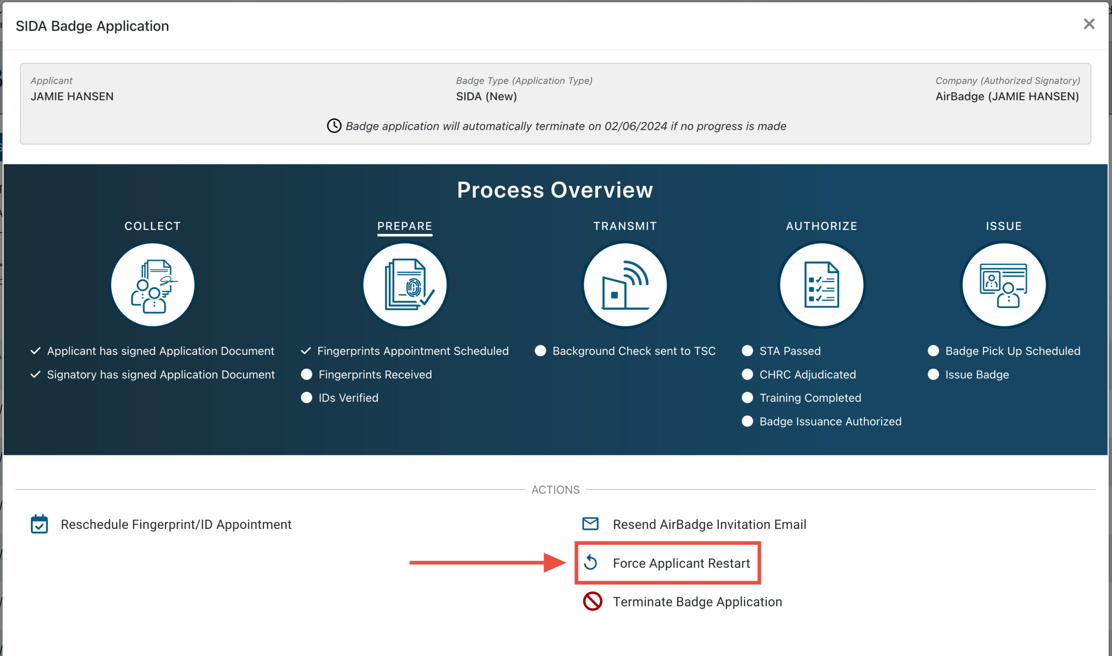Click the Fingerprints Received status circle
The height and width of the screenshot is (656, 1112).
[306, 374]
